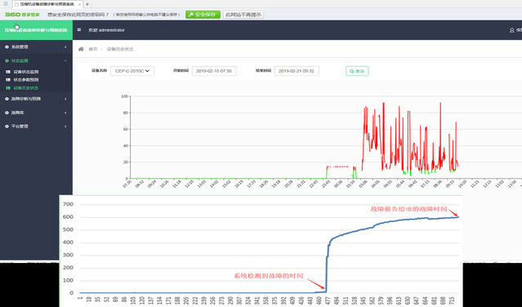Expand the 系统管理 sidebar section arrow
The height and width of the screenshot is (307, 522).
65,47
